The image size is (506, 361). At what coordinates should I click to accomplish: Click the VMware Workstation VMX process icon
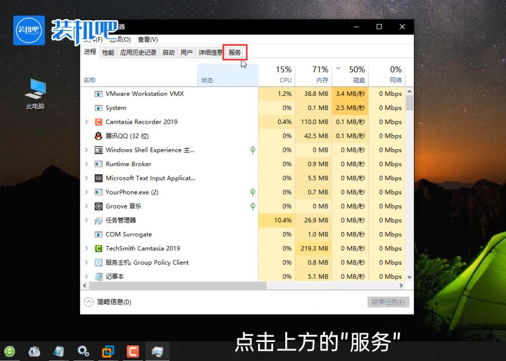[99, 94]
